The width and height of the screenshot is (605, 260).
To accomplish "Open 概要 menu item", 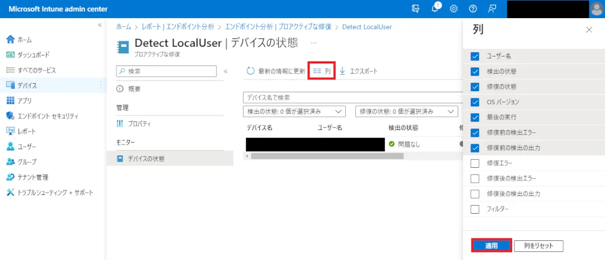I will click(x=129, y=89).
